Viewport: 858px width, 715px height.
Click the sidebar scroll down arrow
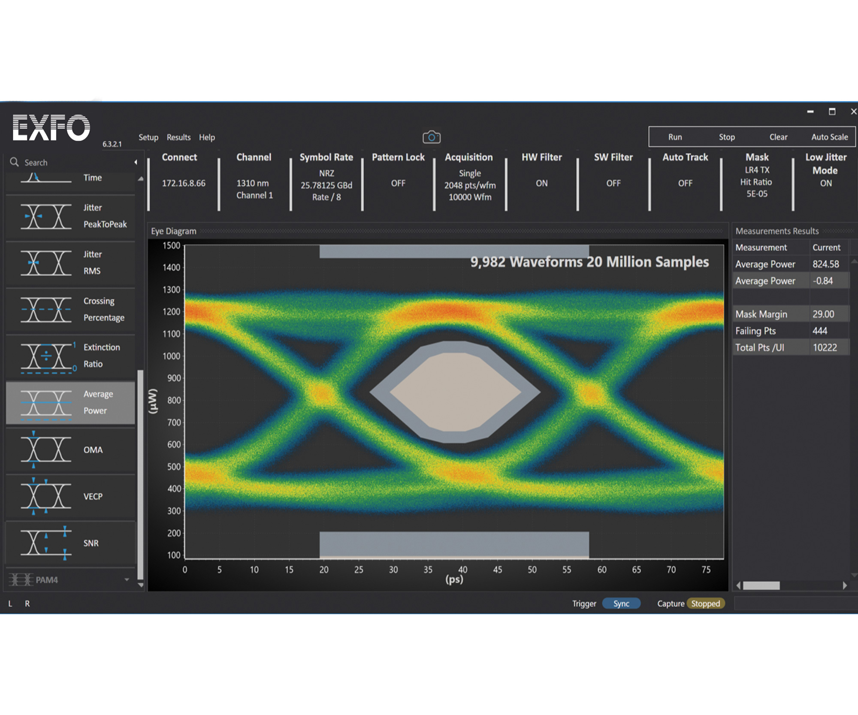point(140,585)
